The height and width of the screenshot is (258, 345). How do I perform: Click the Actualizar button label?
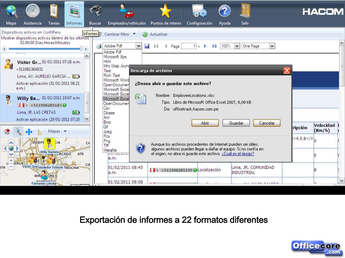(x=159, y=35)
